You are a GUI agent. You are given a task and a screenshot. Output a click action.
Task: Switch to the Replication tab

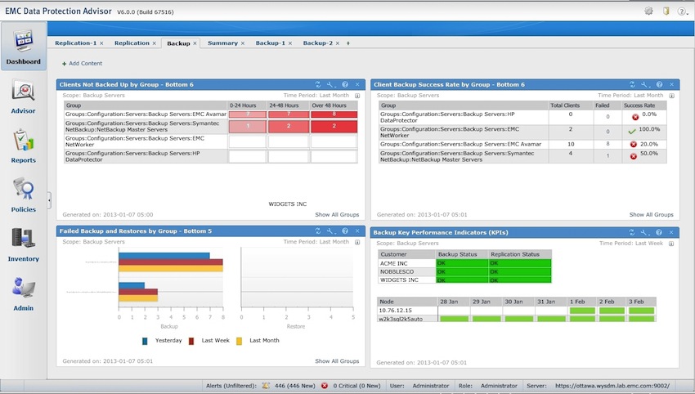click(132, 43)
